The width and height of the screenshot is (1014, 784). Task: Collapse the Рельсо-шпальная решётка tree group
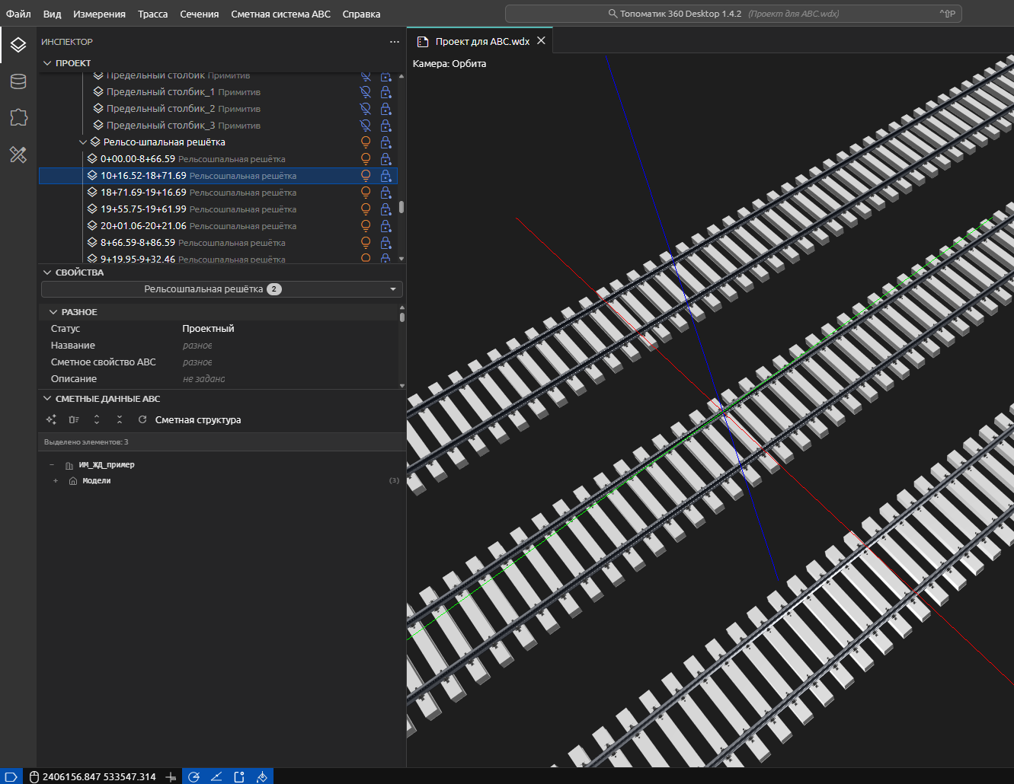83,142
